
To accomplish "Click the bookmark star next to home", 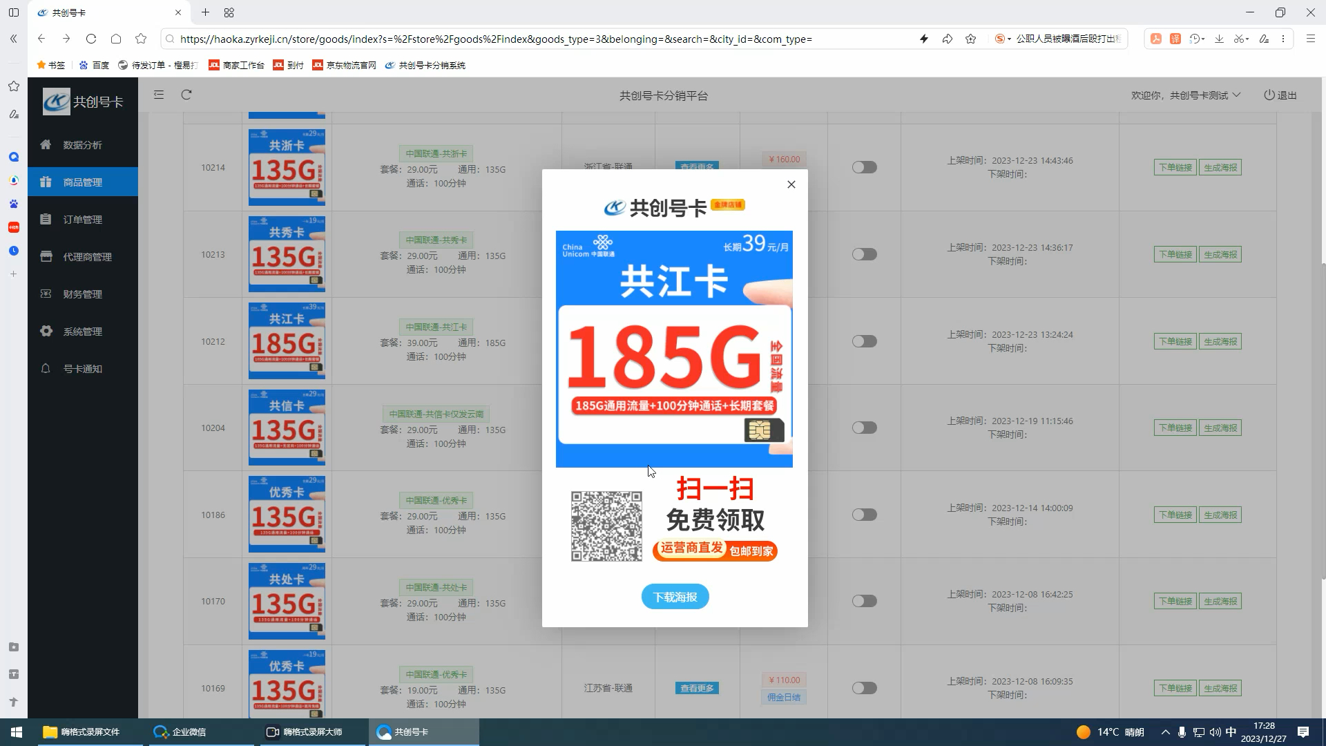I will [141, 39].
